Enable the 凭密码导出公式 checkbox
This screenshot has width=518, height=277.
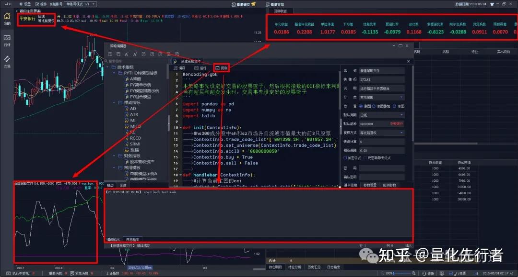364,157
